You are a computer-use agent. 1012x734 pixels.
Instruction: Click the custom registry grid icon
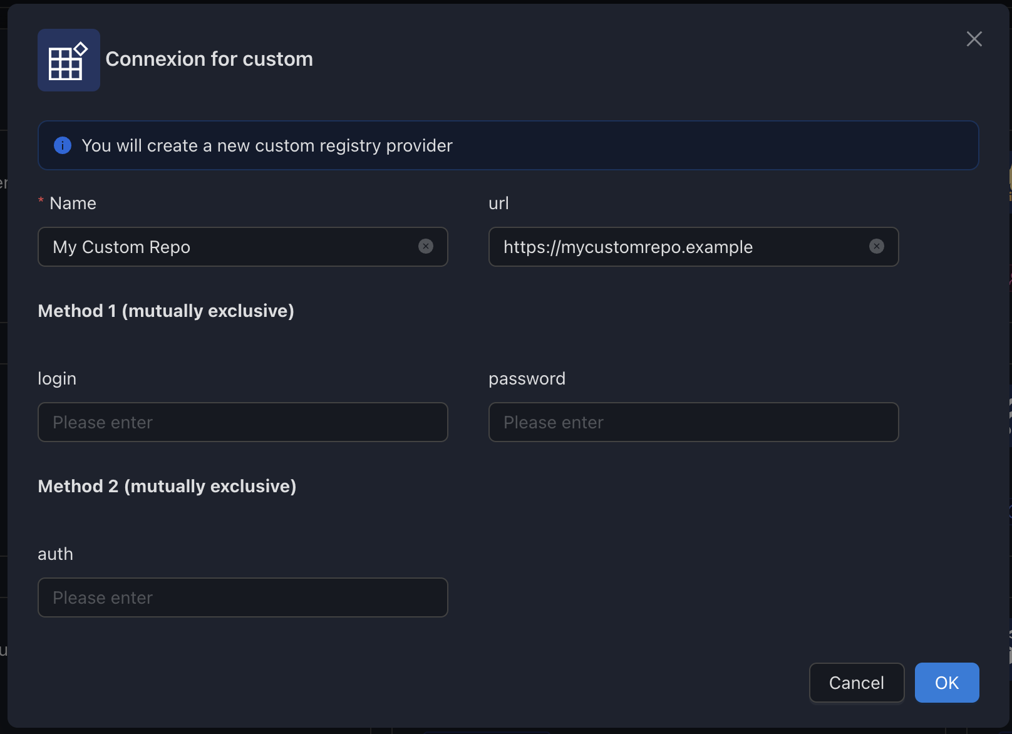coord(68,60)
